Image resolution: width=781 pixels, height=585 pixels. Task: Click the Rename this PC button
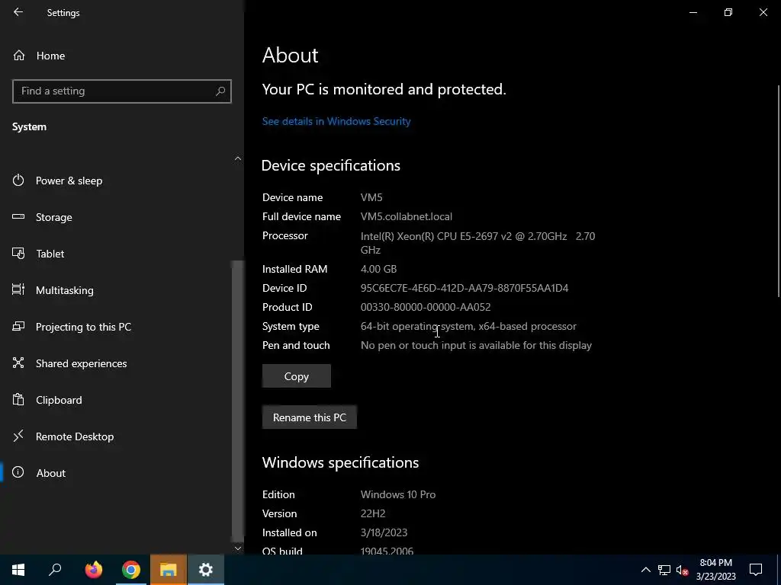[310, 417]
